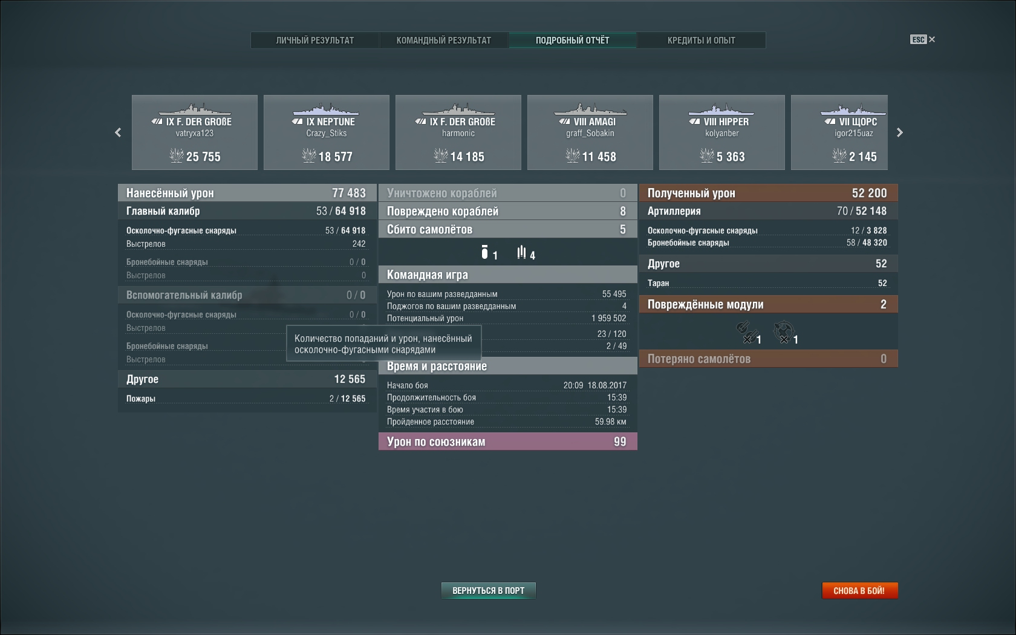This screenshot has width=1016, height=635.
Task: Click the damaged steering module icon
Action: point(783,331)
